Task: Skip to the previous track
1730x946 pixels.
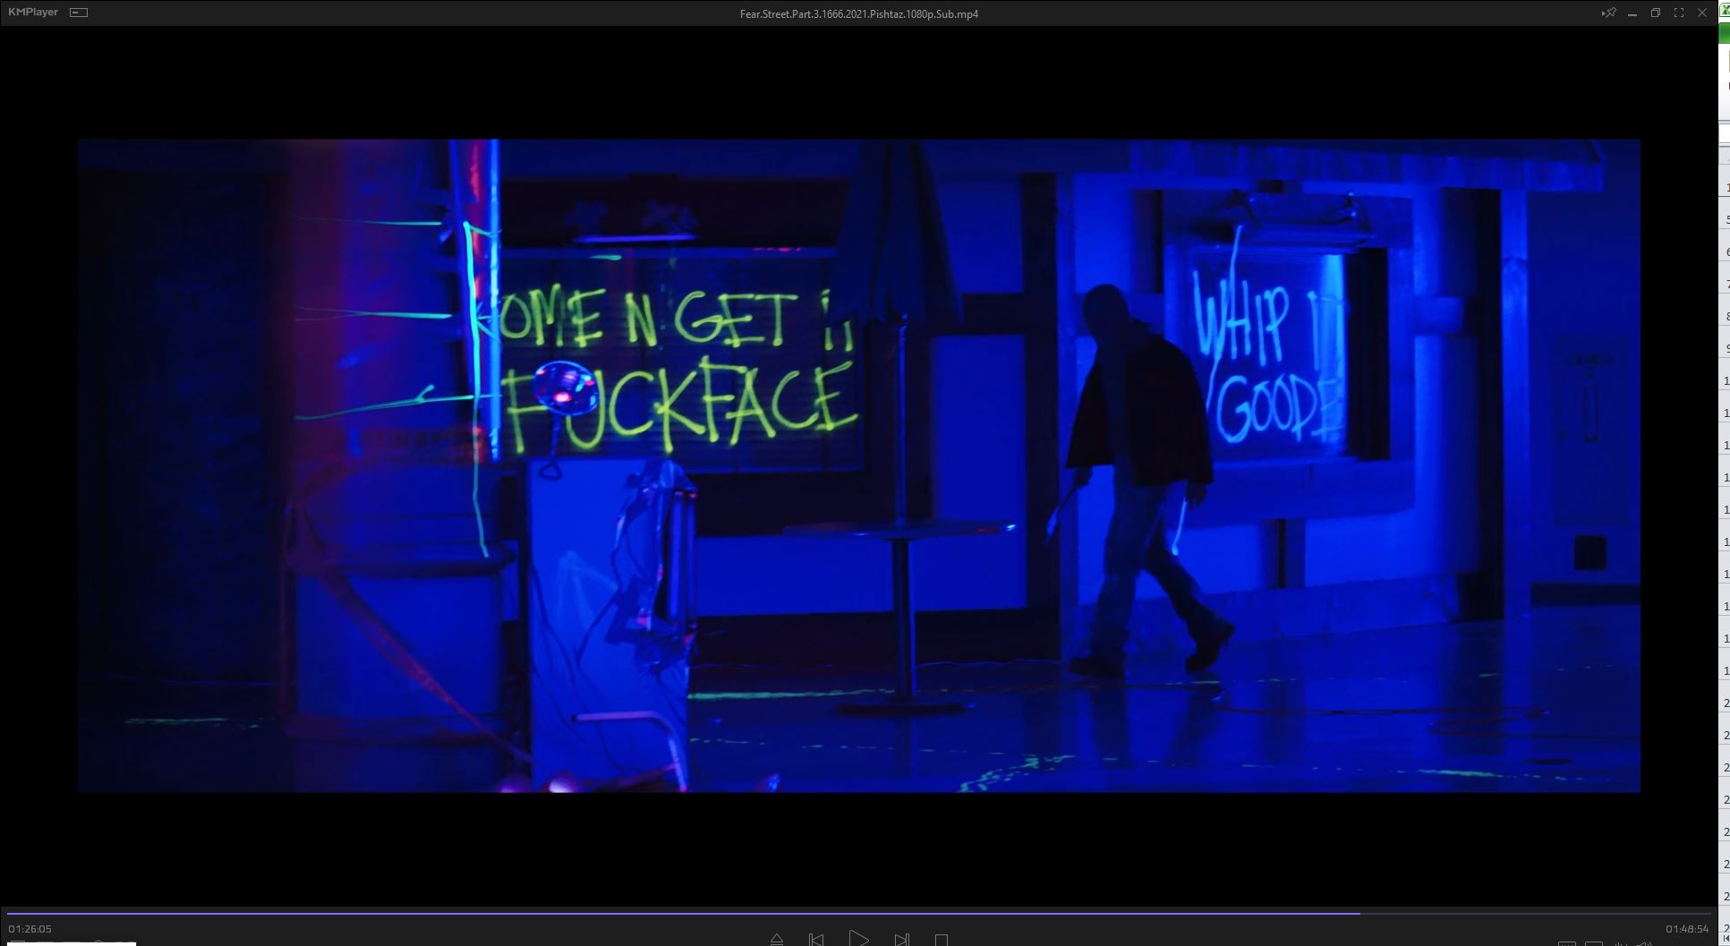Action: (816, 940)
